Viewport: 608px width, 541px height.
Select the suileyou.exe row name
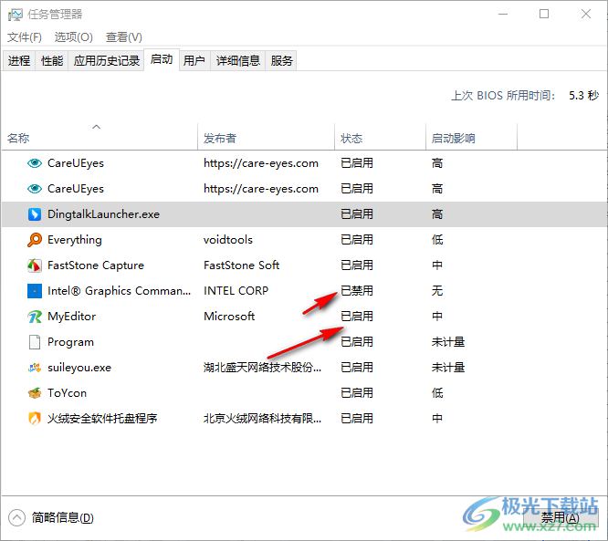pos(79,368)
